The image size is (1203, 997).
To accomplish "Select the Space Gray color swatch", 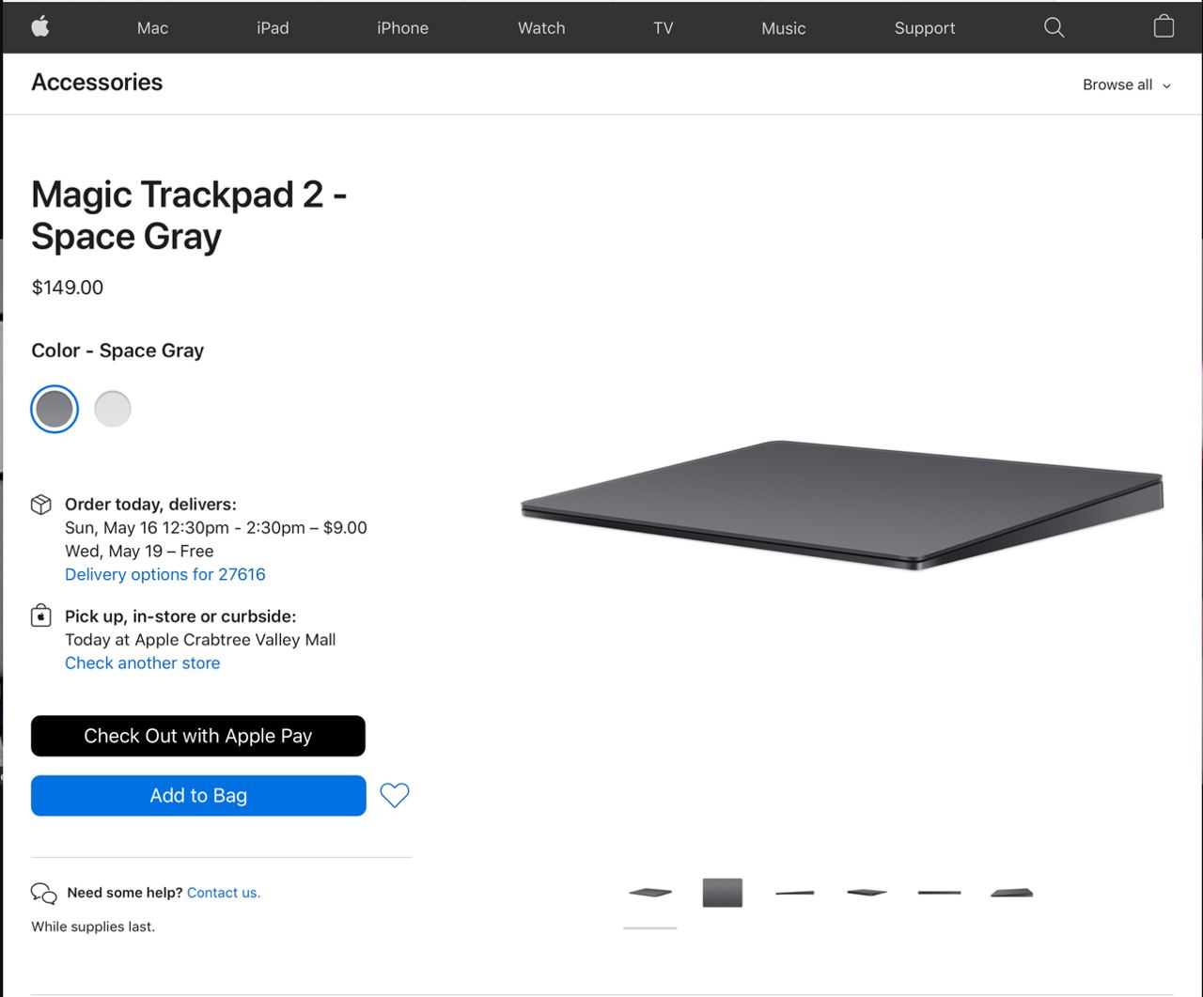I will coord(55,409).
